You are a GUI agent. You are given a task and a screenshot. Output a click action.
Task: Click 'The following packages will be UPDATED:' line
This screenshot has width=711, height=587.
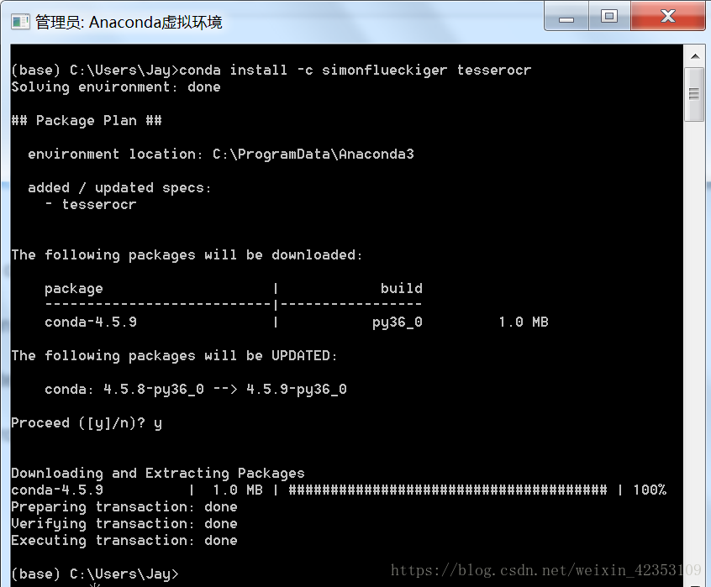tap(175, 355)
